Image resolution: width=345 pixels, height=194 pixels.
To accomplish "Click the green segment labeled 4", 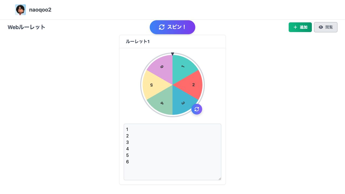I will click(161, 102).
